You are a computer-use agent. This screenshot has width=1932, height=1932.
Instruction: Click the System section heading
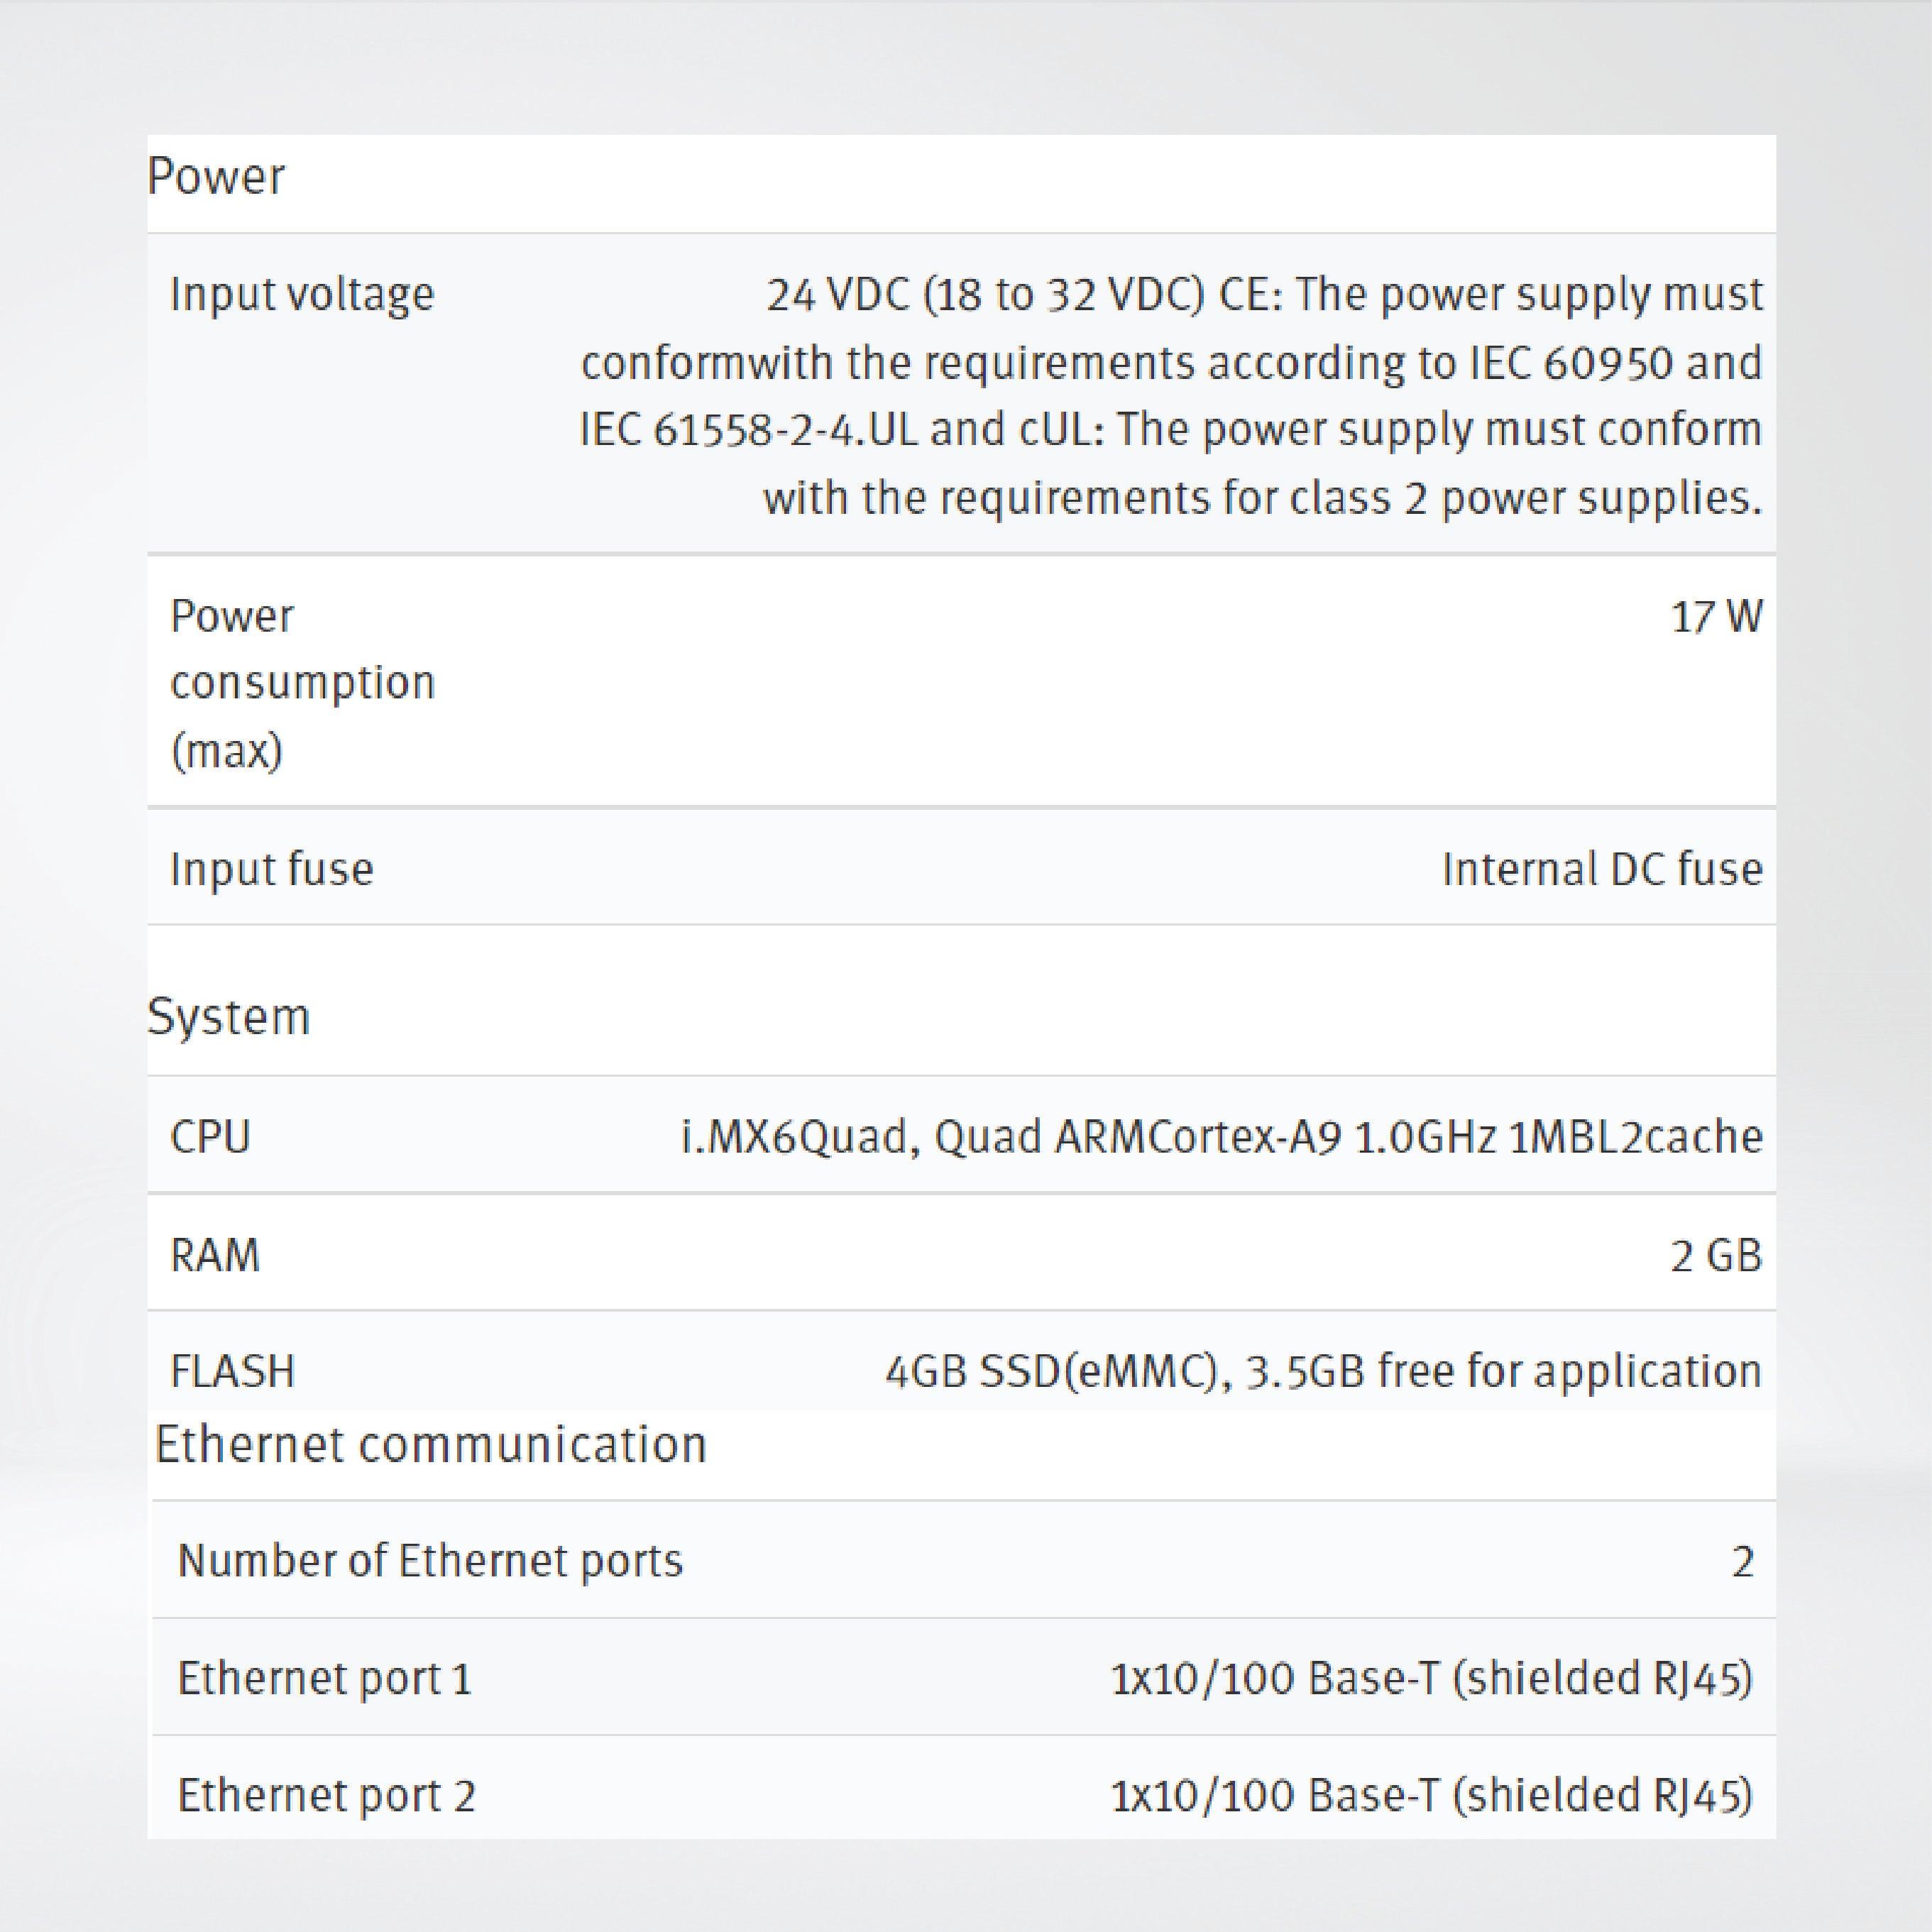(x=229, y=1018)
